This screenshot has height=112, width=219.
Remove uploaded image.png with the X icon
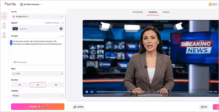click(61, 29)
